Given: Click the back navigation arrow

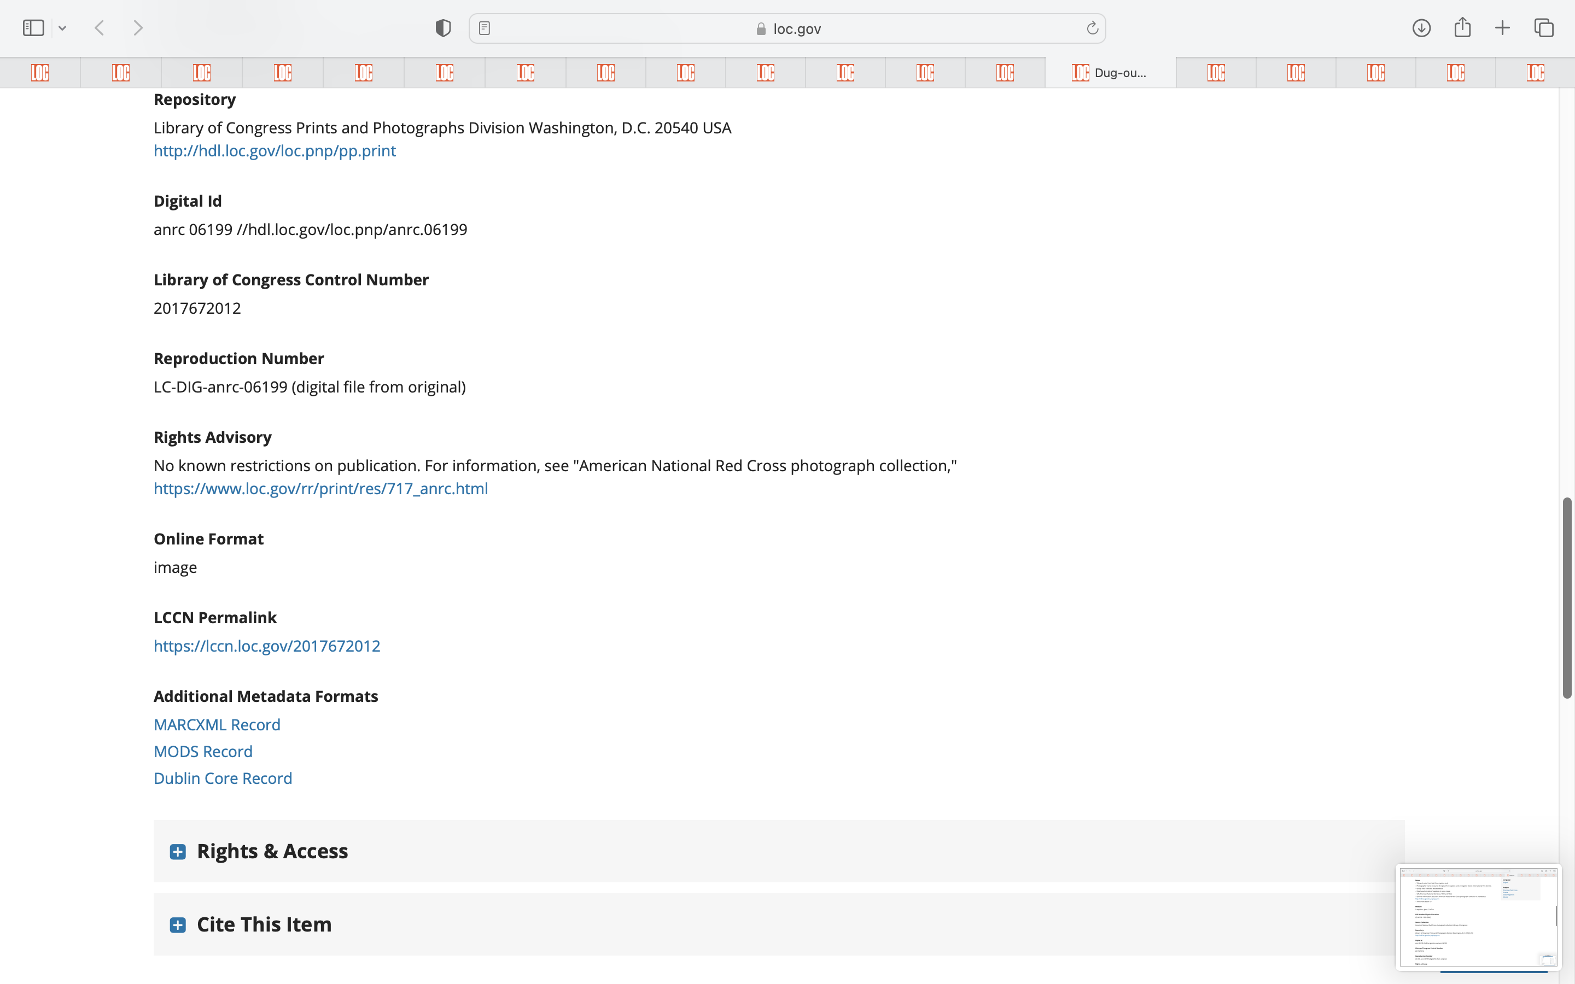Looking at the screenshot, I should click(x=100, y=28).
